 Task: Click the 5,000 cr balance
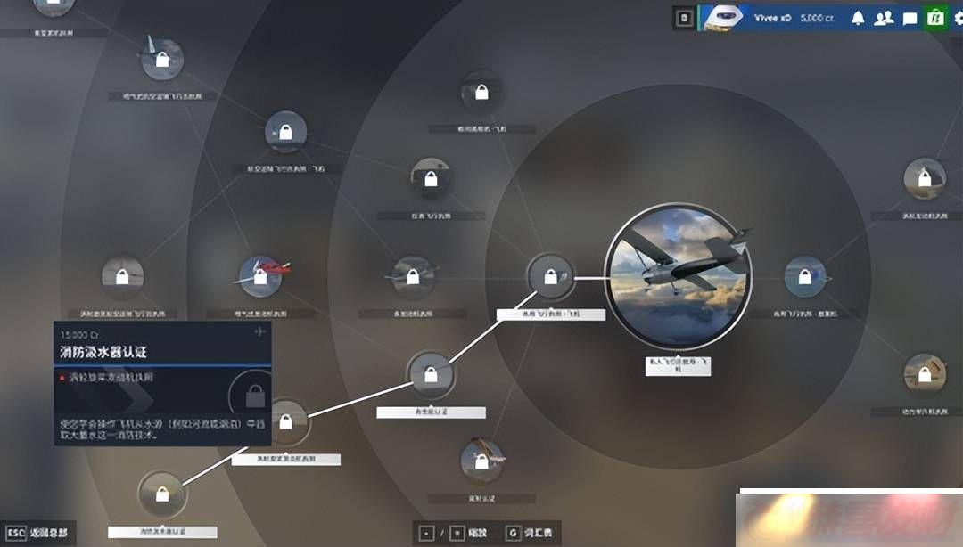pyautogui.click(x=817, y=19)
